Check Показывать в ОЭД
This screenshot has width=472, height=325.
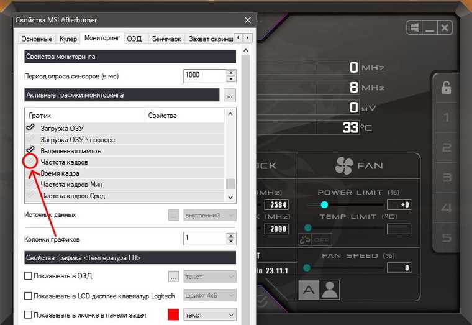pyautogui.click(x=28, y=276)
